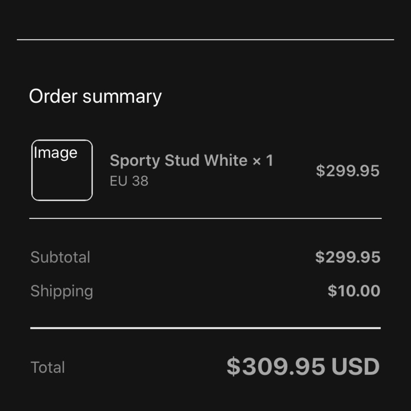This screenshot has width=411, height=411.
Task: Click the thick divider above Total
Action: click(x=205, y=328)
